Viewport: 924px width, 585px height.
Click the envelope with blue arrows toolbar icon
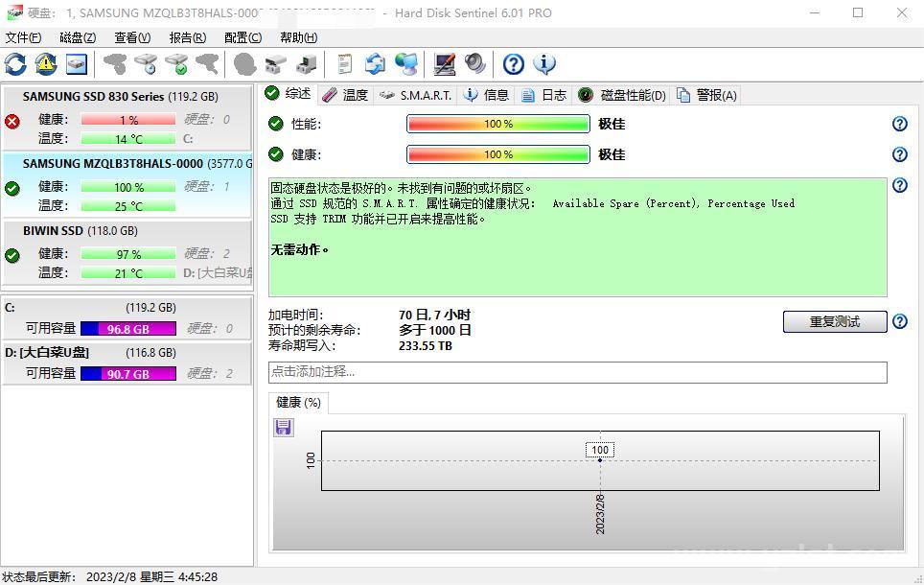pyautogui.click(x=375, y=63)
